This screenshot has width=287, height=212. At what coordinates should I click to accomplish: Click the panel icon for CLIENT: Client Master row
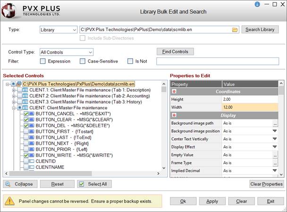click(x=25, y=108)
